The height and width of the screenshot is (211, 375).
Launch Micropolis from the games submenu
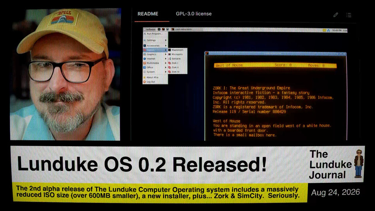click(x=177, y=54)
